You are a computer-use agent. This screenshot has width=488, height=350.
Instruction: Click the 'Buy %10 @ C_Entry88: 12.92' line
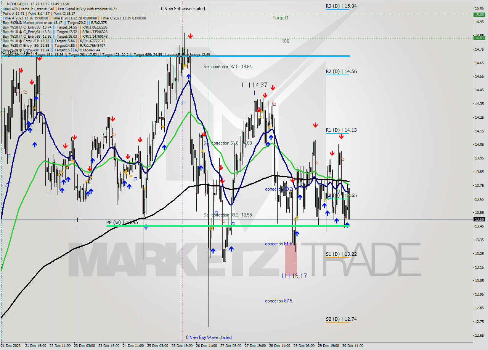(x=55, y=37)
